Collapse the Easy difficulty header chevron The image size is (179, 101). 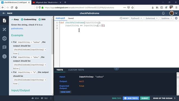12,19
